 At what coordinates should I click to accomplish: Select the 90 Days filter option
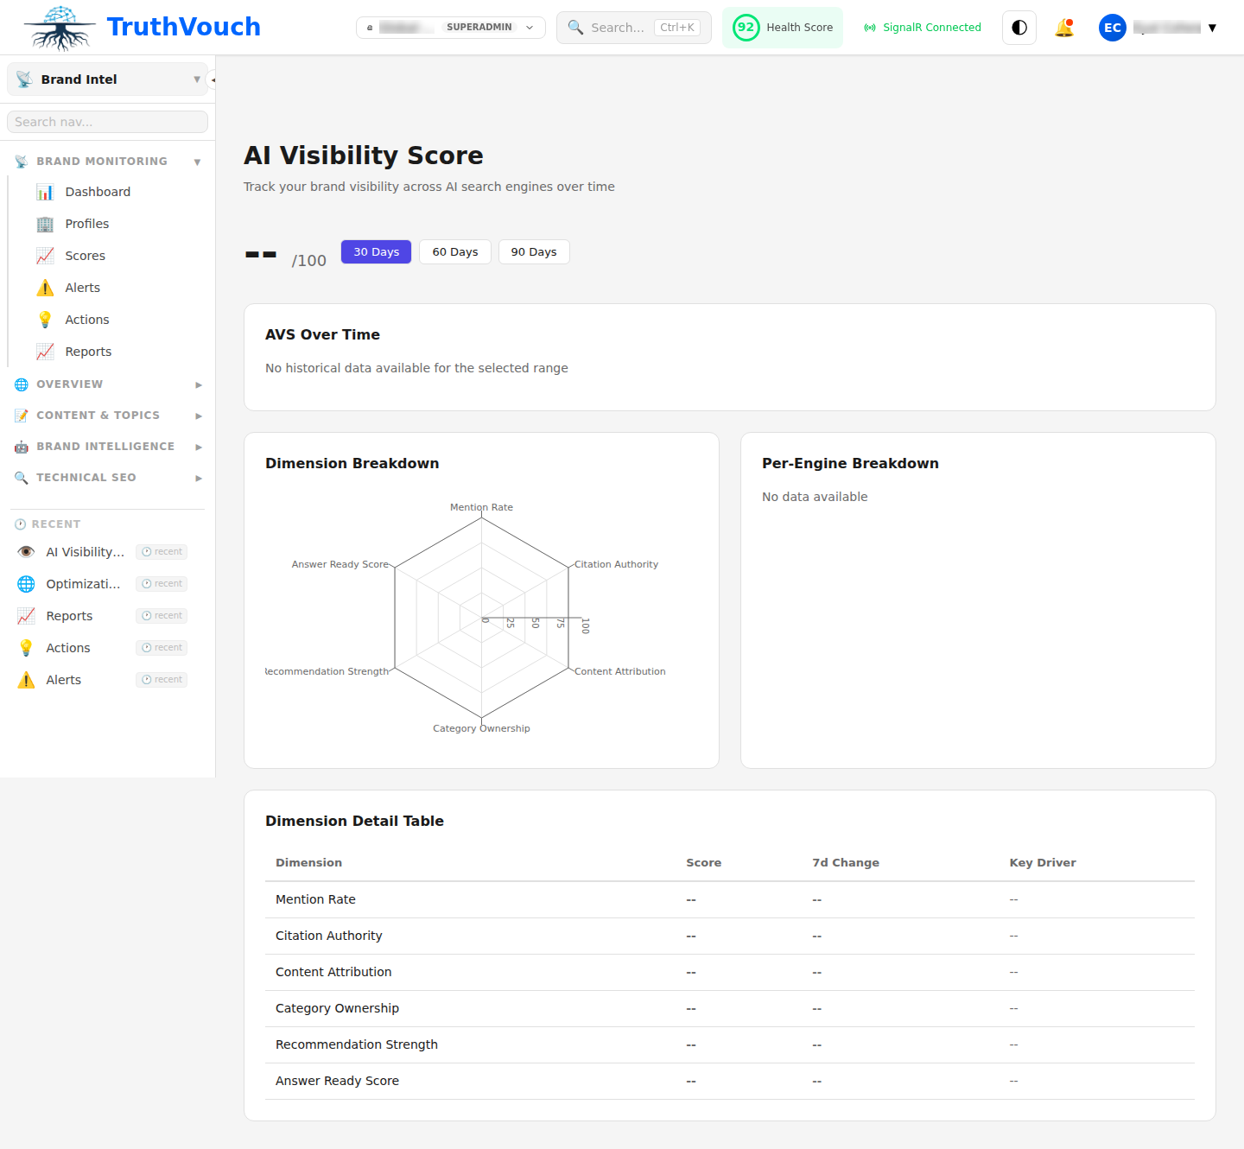pyautogui.click(x=533, y=251)
